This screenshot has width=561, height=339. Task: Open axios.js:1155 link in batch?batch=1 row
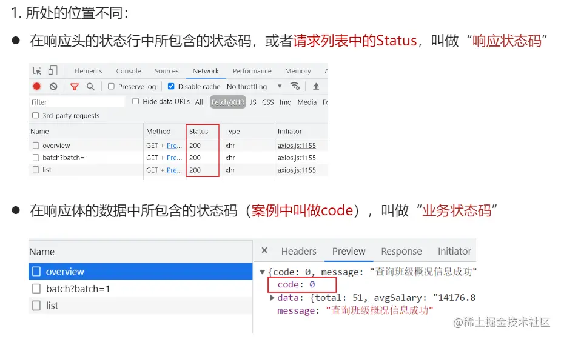[297, 158]
